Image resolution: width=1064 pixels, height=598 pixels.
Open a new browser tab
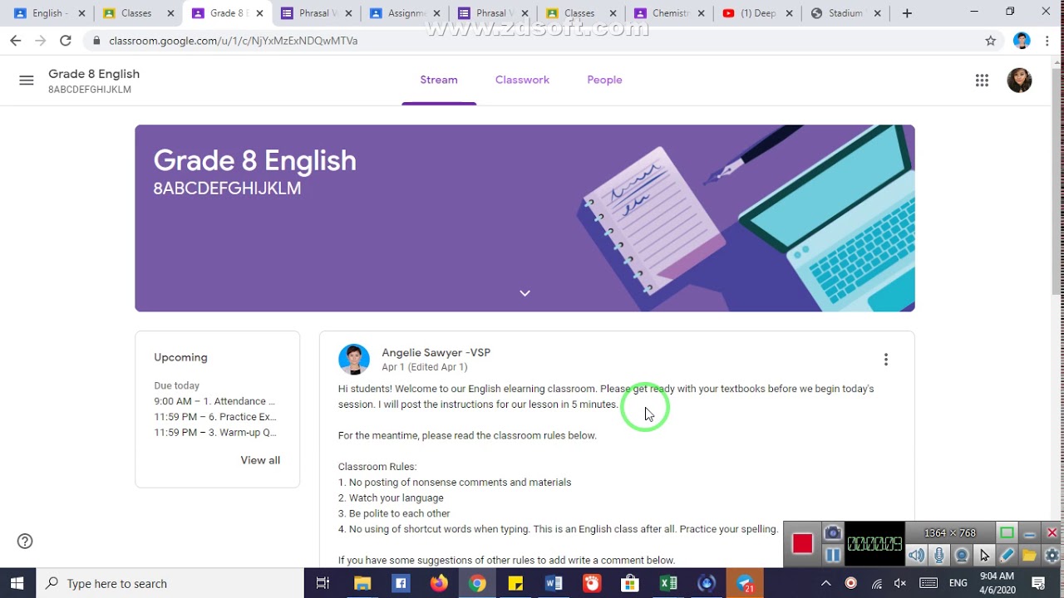pyautogui.click(x=907, y=13)
